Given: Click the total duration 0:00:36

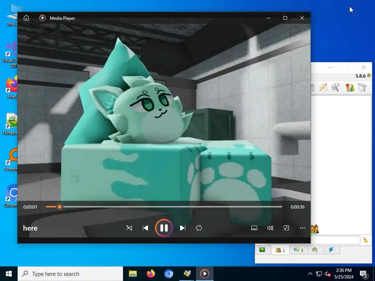Looking at the screenshot, I should pos(297,207).
